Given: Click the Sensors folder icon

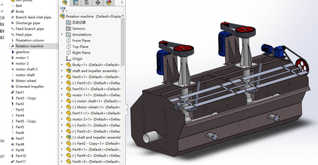Looking at the screenshot, I should point(69,29).
